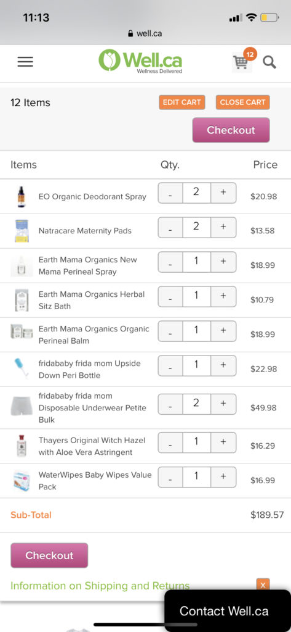Increase EO Organic Deodorant Spray quantity

click(223, 193)
